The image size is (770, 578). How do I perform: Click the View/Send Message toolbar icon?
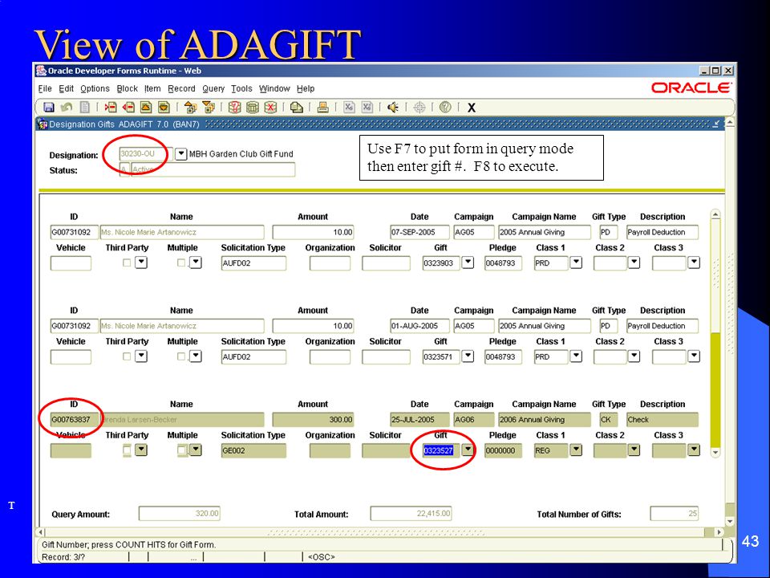click(x=297, y=107)
